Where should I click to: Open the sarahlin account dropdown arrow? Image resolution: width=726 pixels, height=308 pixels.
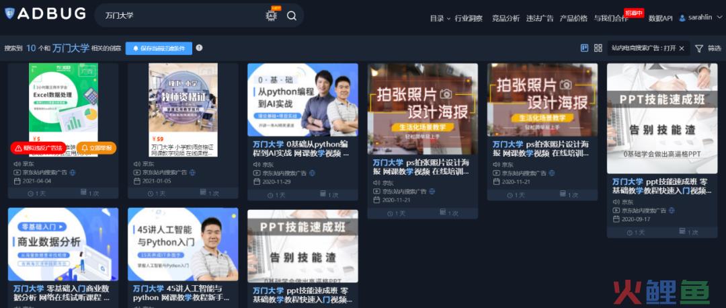(x=719, y=17)
